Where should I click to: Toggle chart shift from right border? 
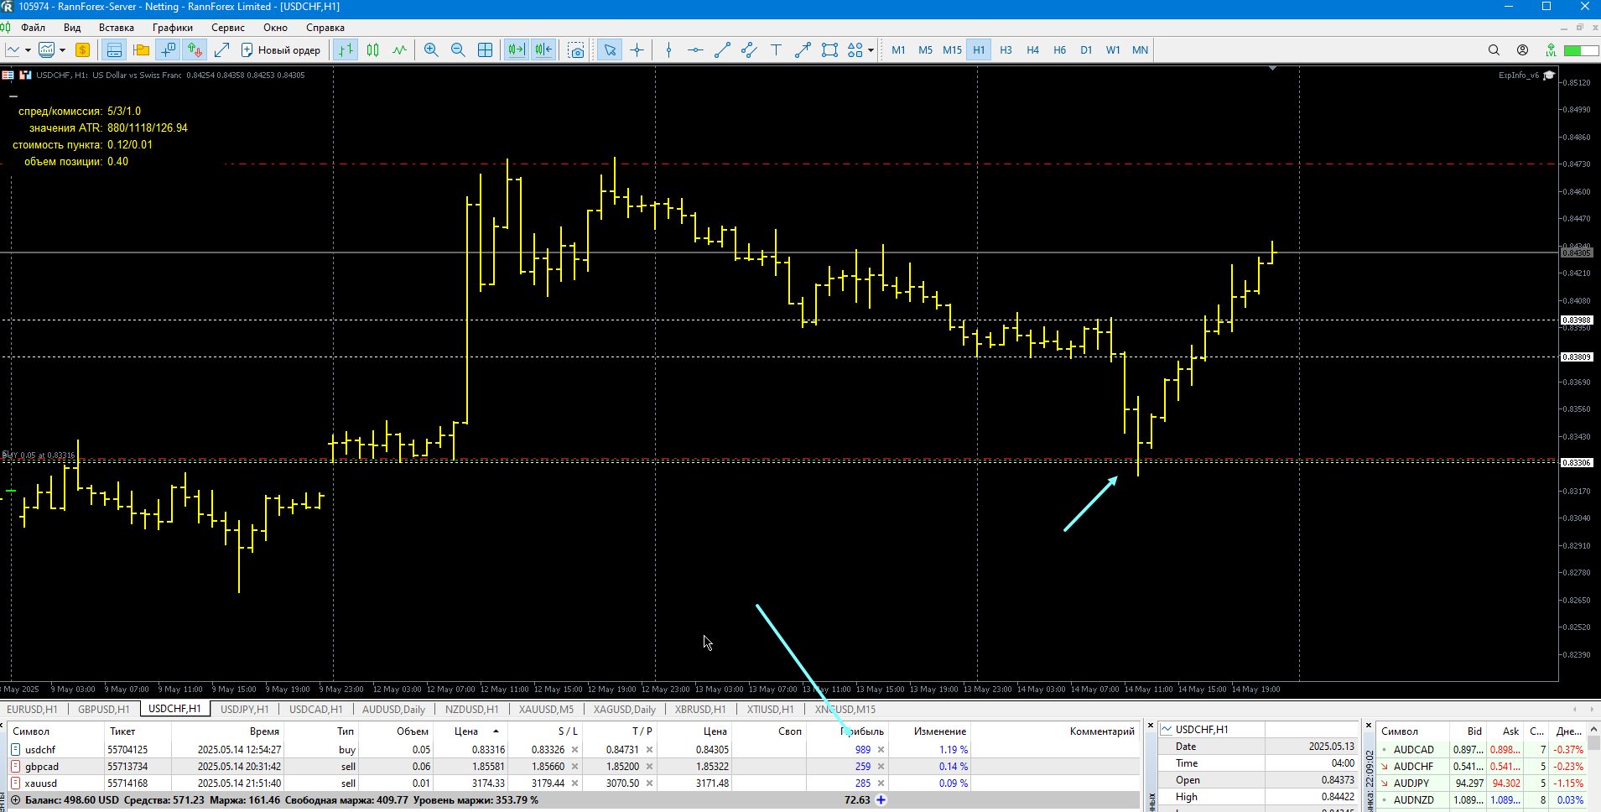tap(543, 50)
